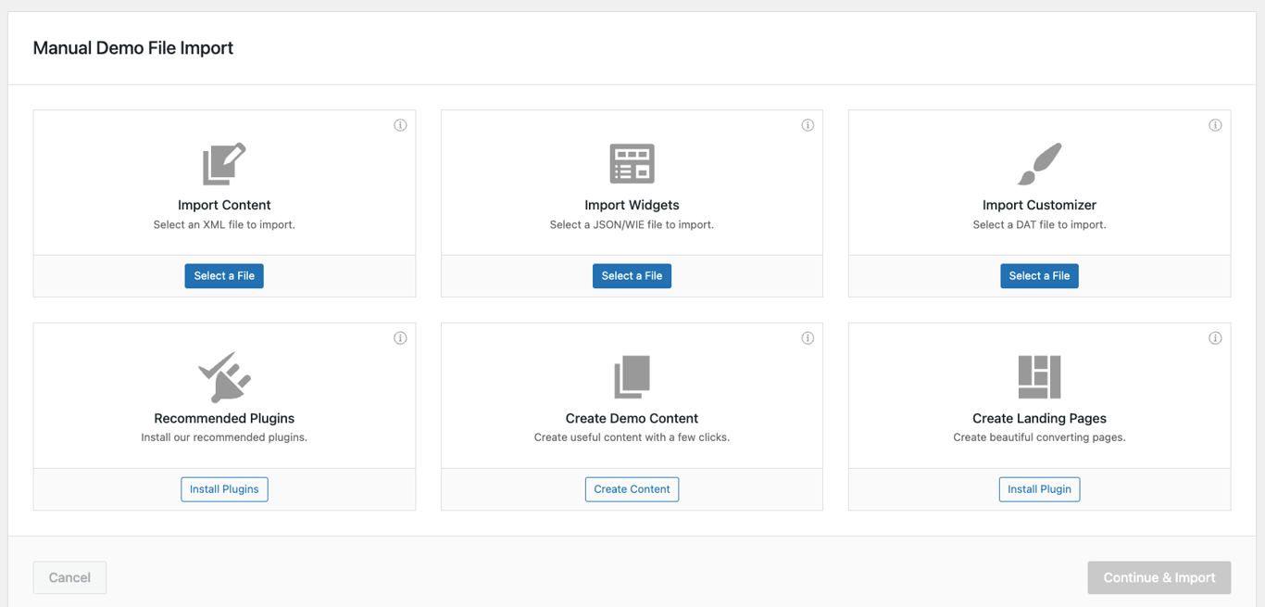Open info tooltip on Import Content card
Viewport: 1265px width, 607px height.
pos(400,125)
